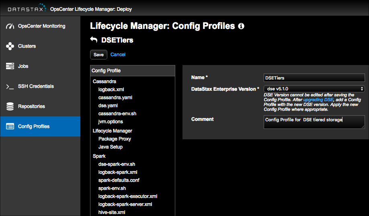Image resolution: width=369 pixels, height=216 pixels.
Task: Select hive-site.xml entry
Action: click(x=112, y=212)
